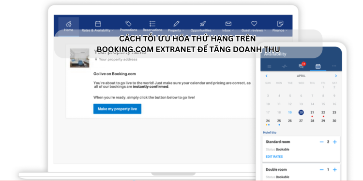The image size is (363, 181).
Task: Select April 21 in the calendar
Action: coord(312,112)
